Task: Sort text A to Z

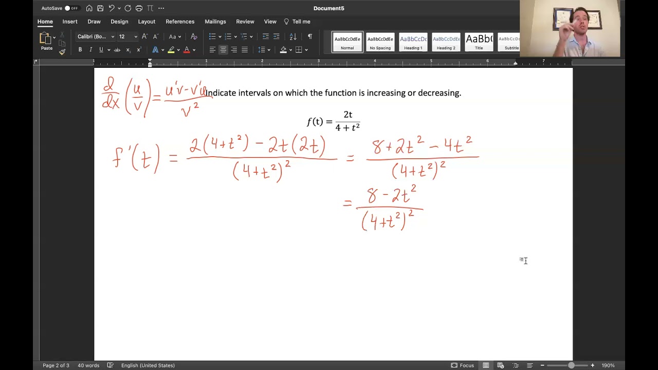Action: coord(293,36)
